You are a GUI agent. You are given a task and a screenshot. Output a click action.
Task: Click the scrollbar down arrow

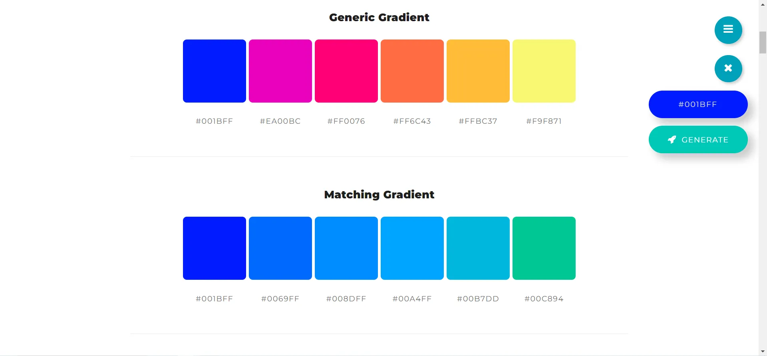point(763,352)
